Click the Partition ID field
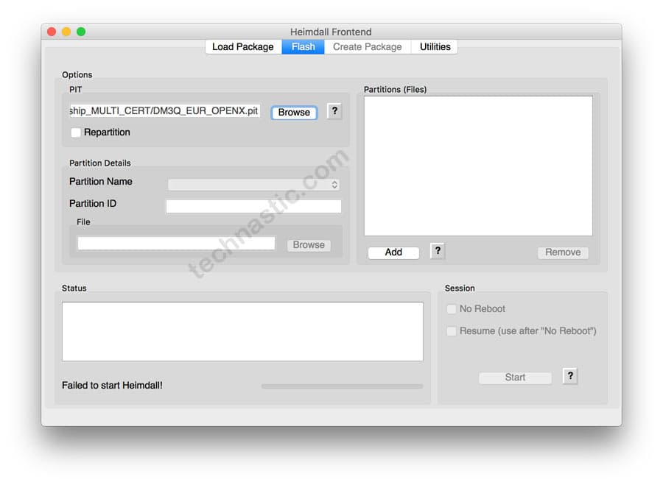Viewport: 663px width, 485px height. coord(253,206)
